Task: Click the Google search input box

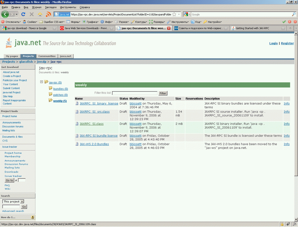Action: (x=241, y=14)
